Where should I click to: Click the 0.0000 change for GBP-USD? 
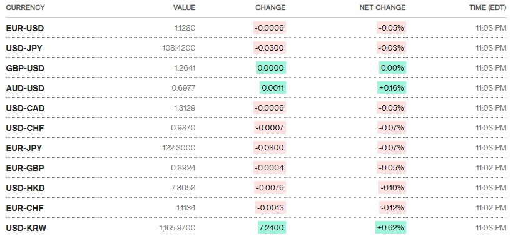[271, 67]
